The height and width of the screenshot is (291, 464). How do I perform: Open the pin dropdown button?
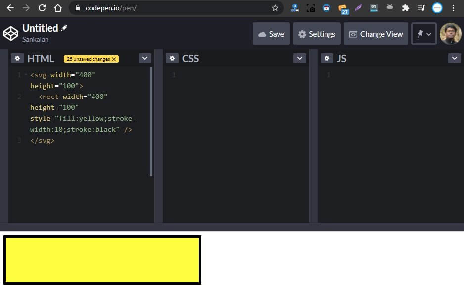pyautogui.click(x=424, y=34)
